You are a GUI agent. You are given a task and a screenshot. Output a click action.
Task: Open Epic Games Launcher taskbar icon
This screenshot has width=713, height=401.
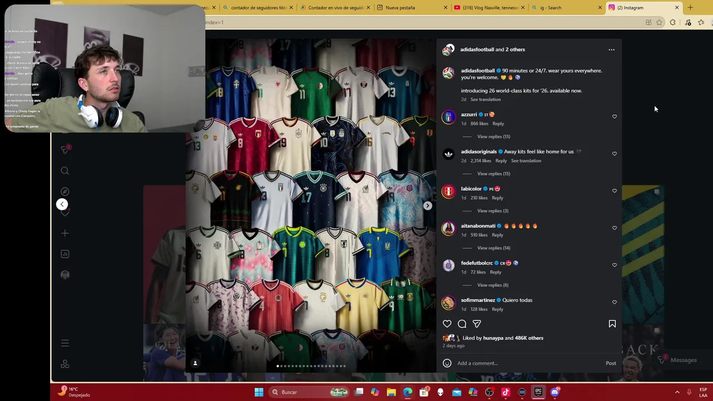point(538,392)
